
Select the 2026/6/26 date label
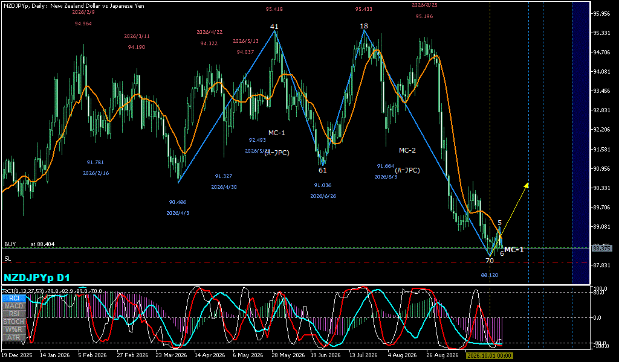point(323,196)
